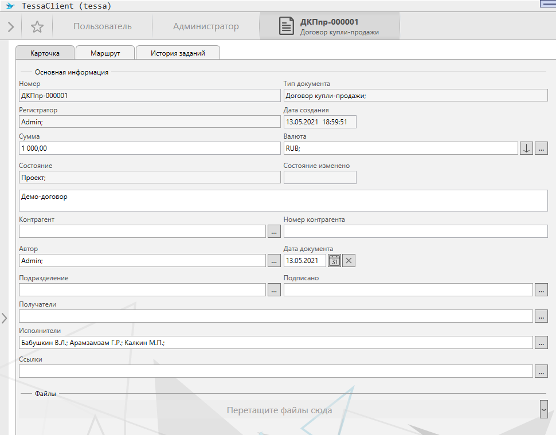Click the down arrow beside Валюта field
Image resolution: width=556 pixels, height=435 pixels.
click(x=526, y=148)
